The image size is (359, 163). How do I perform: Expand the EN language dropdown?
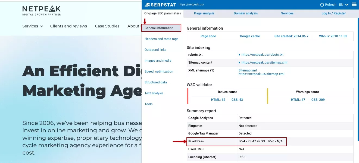pos(344,5)
